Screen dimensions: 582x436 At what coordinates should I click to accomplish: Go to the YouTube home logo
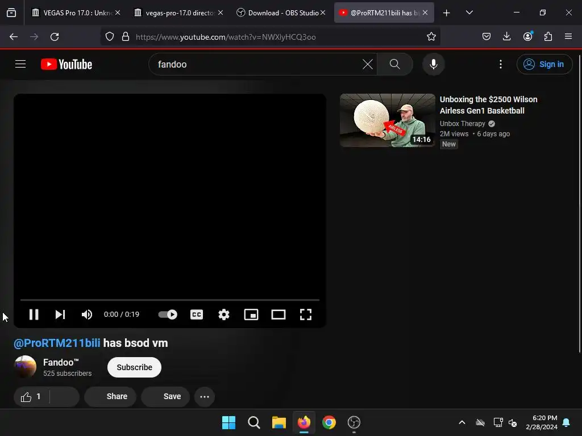pyautogui.click(x=66, y=64)
